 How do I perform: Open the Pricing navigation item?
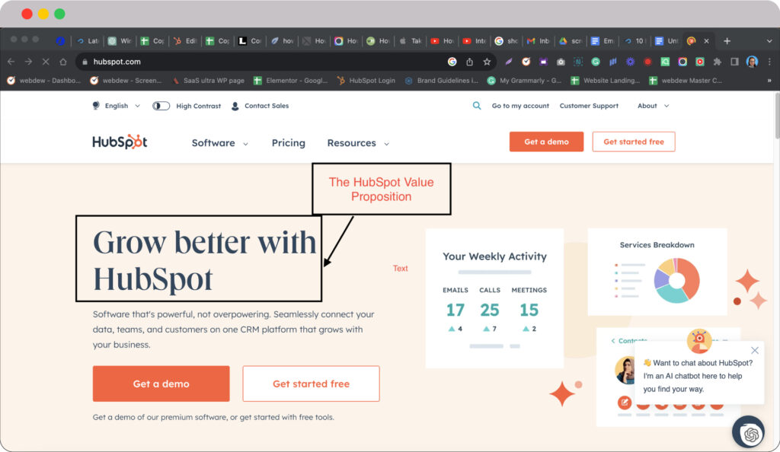click(x=288, y=143)
